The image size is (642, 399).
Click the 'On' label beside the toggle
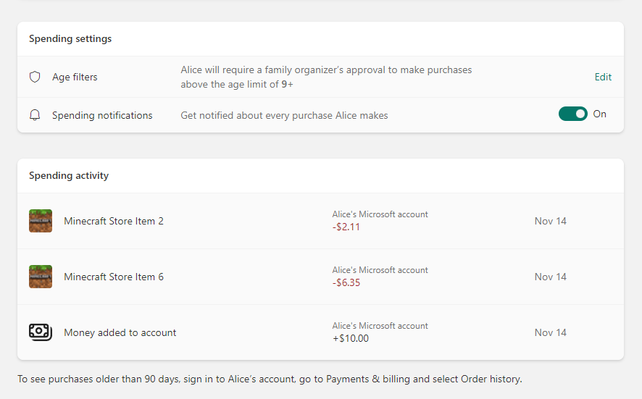(x=600, y=114)
